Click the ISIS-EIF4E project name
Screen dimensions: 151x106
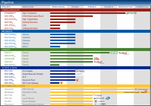(10, 56)
